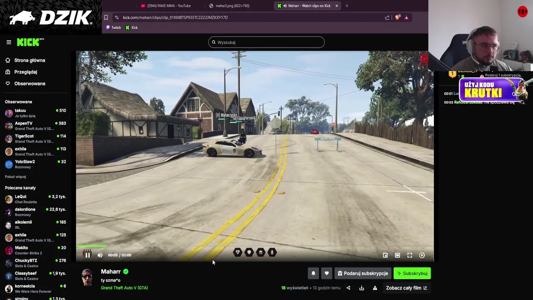Open Obserwowane in sidebar
The height and width of the screenshot is (300, 533).
30,84
